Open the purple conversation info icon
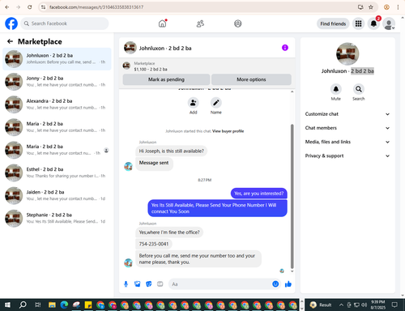 285,48
